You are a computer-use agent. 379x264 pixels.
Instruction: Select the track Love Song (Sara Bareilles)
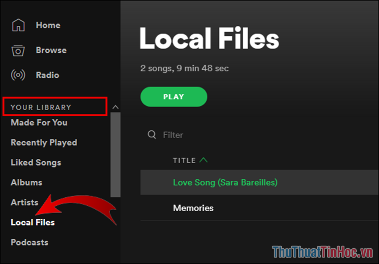click(x=225, y=182)
